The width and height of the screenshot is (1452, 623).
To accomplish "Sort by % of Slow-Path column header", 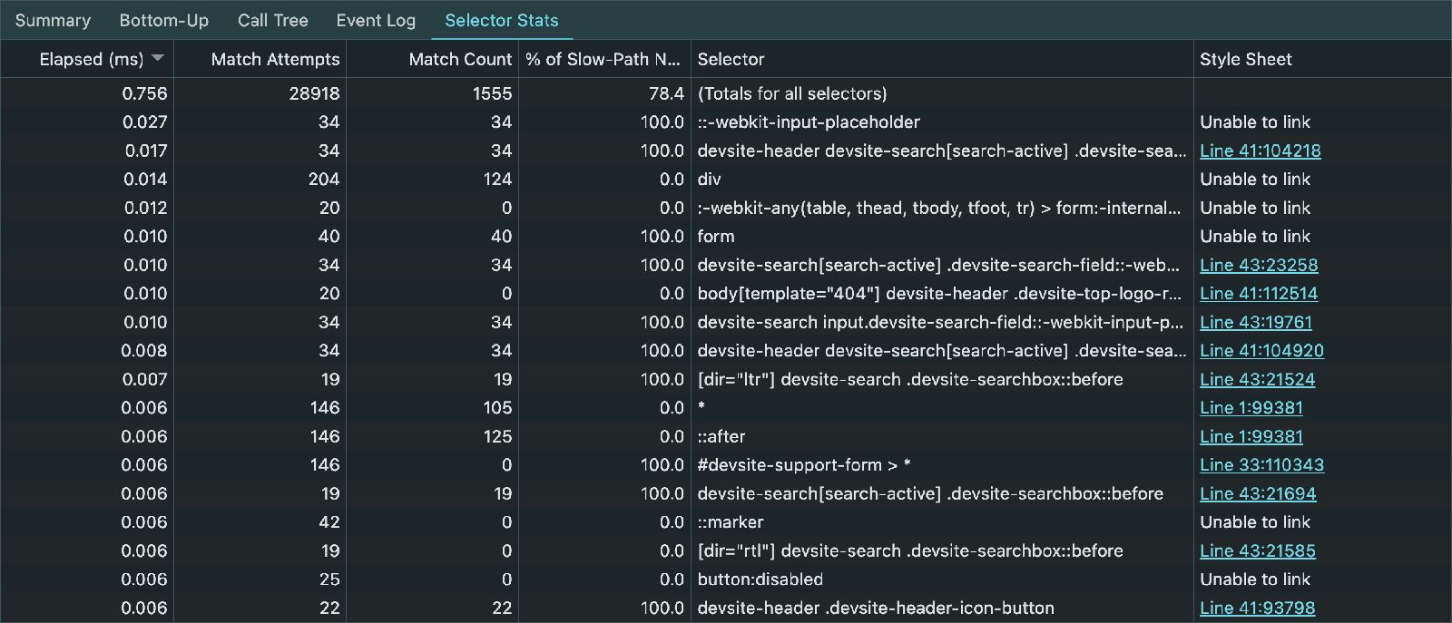I will click(603, 59).
